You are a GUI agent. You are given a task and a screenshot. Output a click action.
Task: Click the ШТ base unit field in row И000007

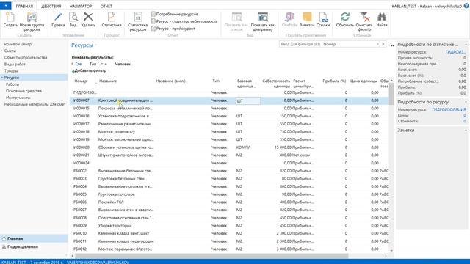pos(248,101)
